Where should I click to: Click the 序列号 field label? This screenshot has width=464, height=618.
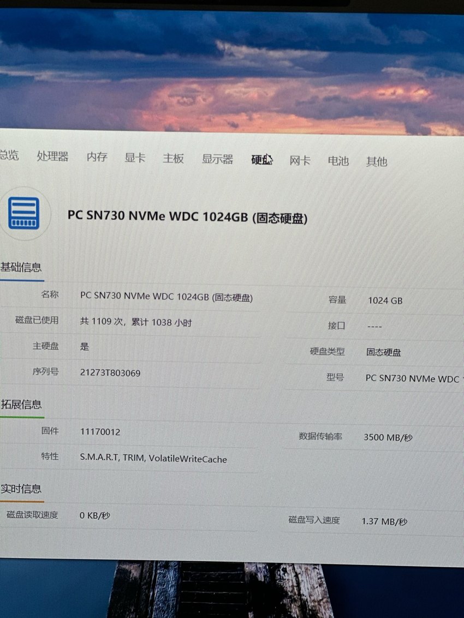click(45, 371)
